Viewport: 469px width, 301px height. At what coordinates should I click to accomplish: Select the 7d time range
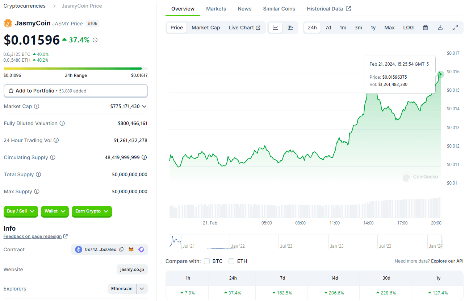click(x=328, y=28)
